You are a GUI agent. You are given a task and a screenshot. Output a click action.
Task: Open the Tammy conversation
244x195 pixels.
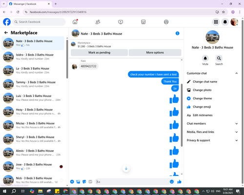point(33,84)
